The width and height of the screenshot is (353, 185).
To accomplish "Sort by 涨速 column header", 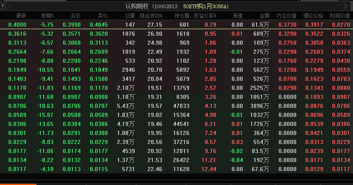I will pos(238,16).
